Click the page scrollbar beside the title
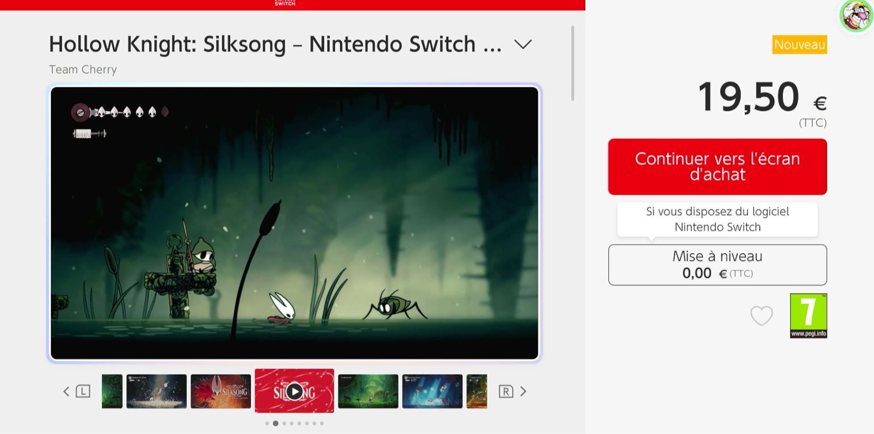 point(573,63)
